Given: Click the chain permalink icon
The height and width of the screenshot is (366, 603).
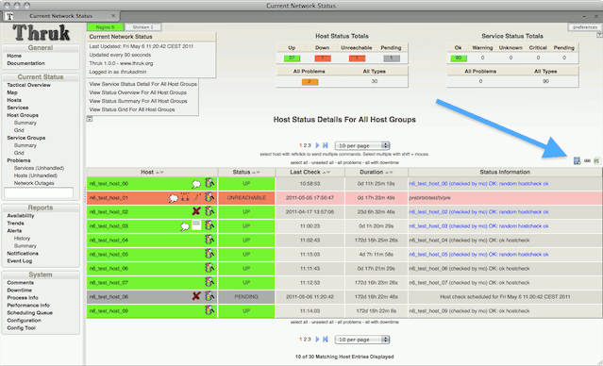Looking at the screenshot, I should click(587, 160).
